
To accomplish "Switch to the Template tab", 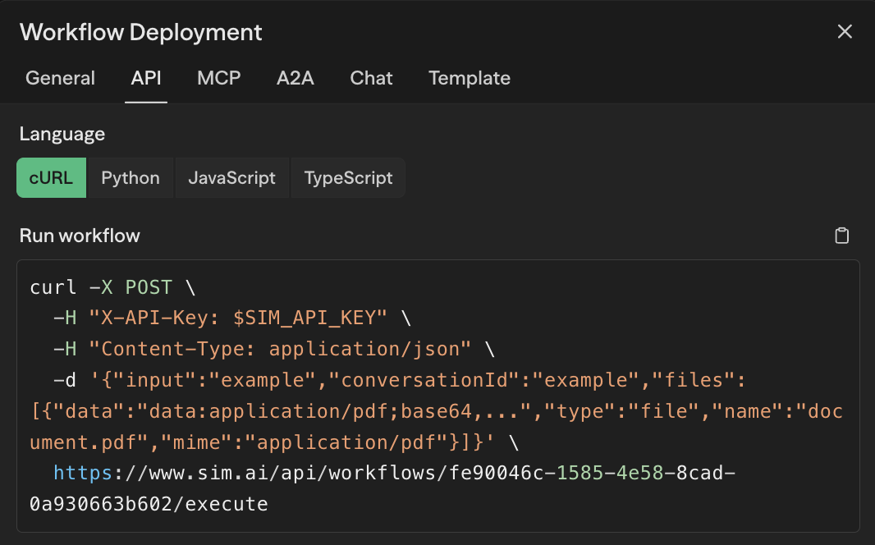I will point(470,78).
